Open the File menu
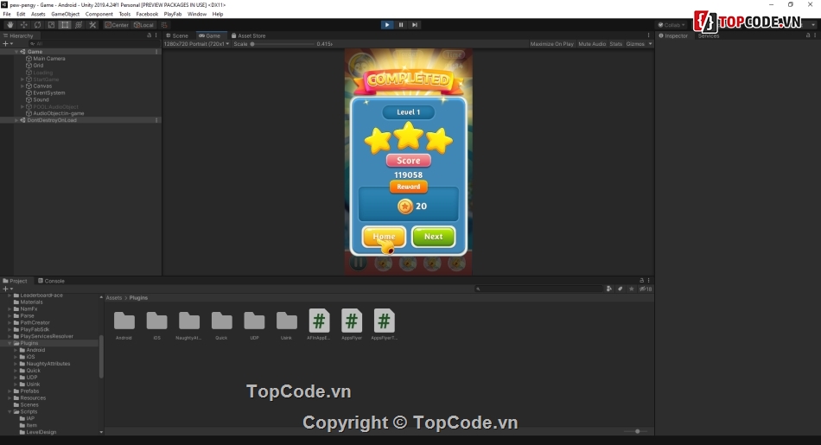821x445 pixels. coord(7,14)
